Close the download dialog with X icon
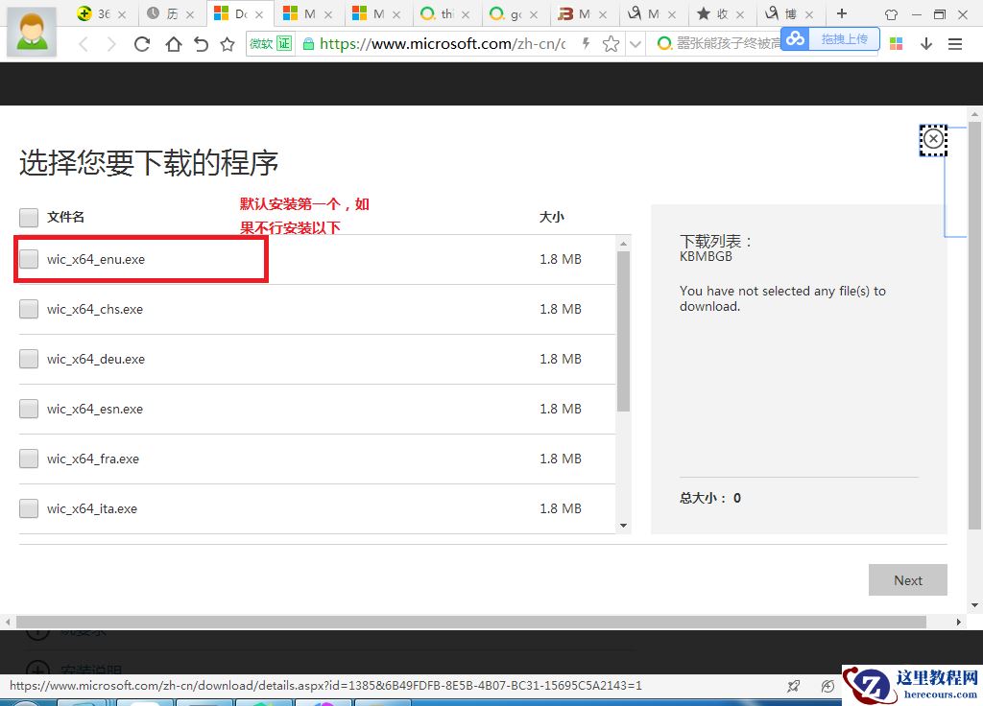 [x=933, y=138]
